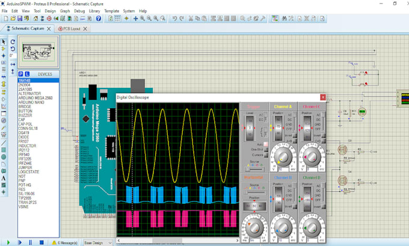Click the Undo arrow in toolbar
This screenshot has height=246, width=409.
coord(174,19)
